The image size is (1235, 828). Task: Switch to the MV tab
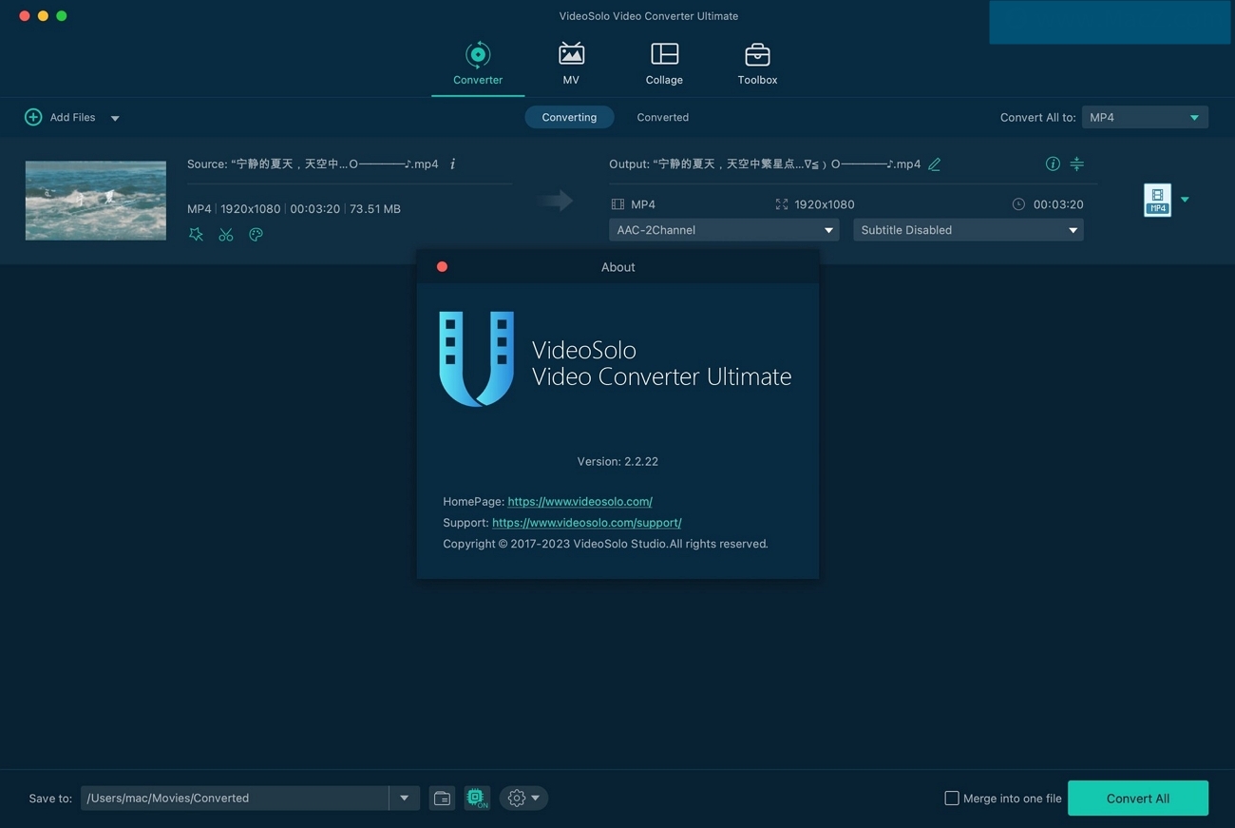pos(571,64)
